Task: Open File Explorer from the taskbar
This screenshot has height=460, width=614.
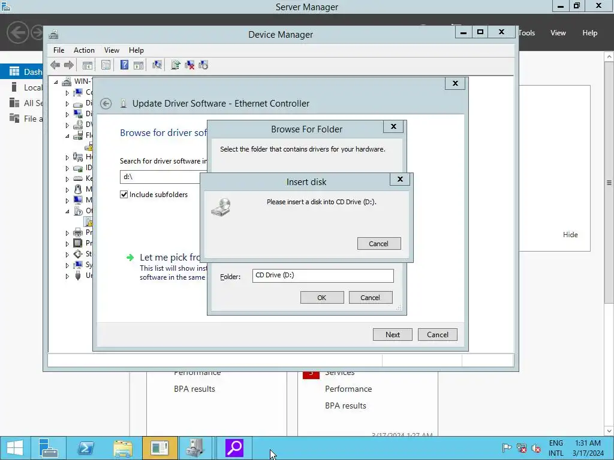Action: 122,448
